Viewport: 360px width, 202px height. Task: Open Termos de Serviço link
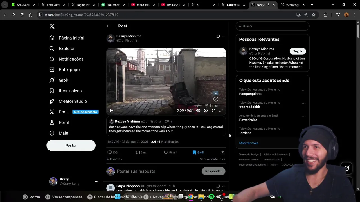249,155
